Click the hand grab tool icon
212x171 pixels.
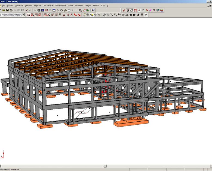coord(146,15)
